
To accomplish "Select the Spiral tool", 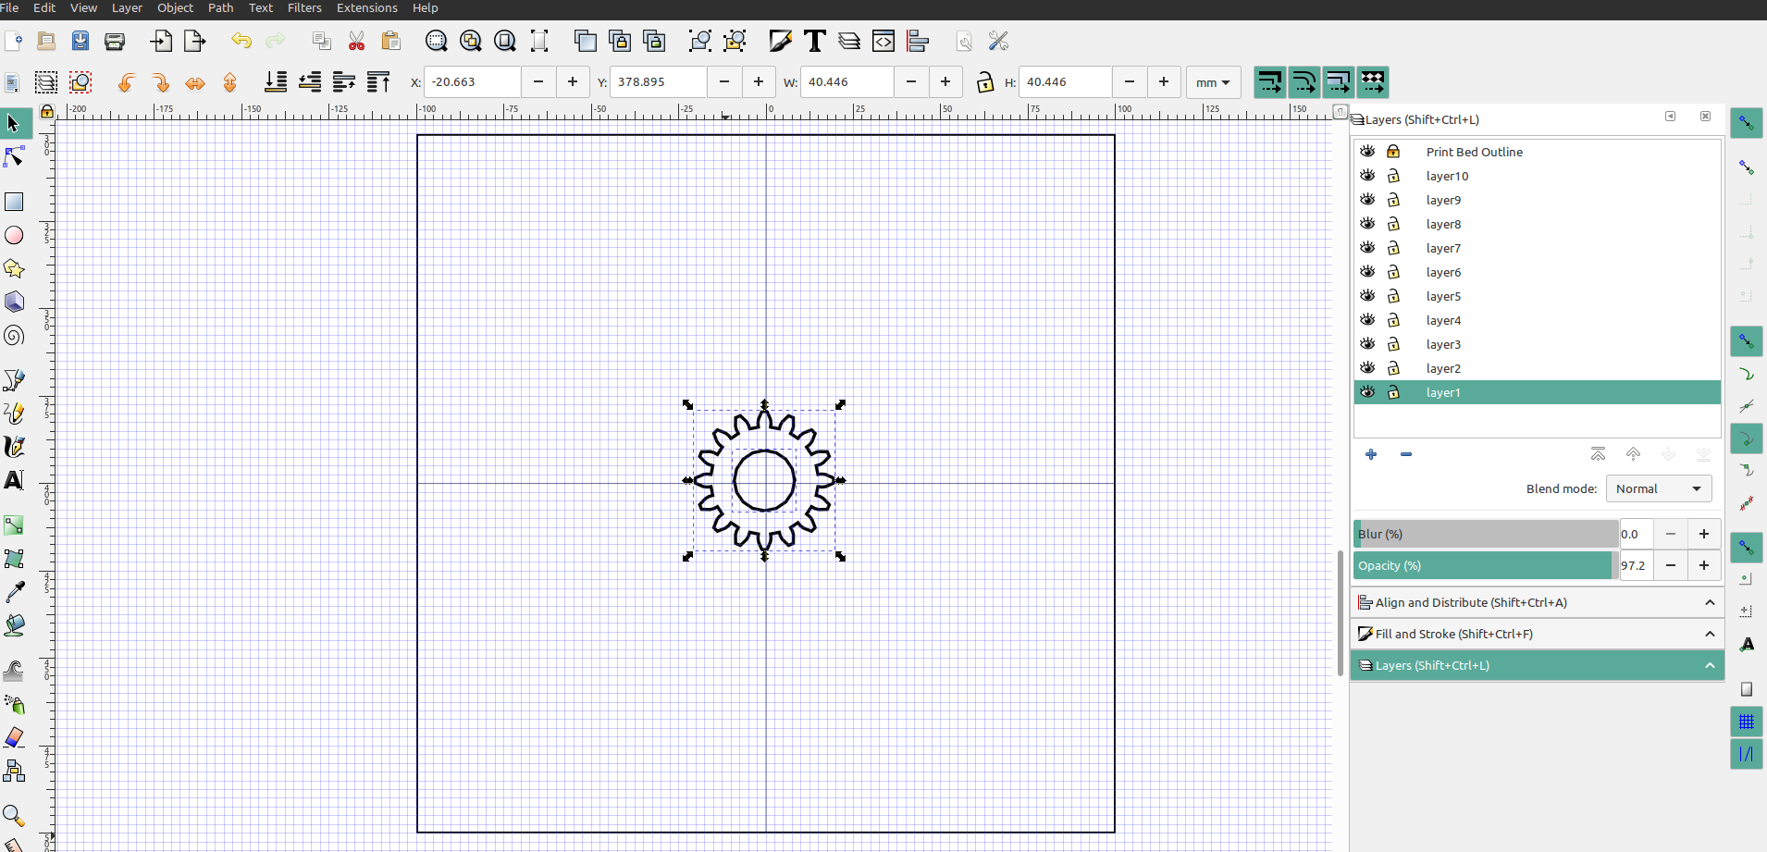I will (14, 335).
